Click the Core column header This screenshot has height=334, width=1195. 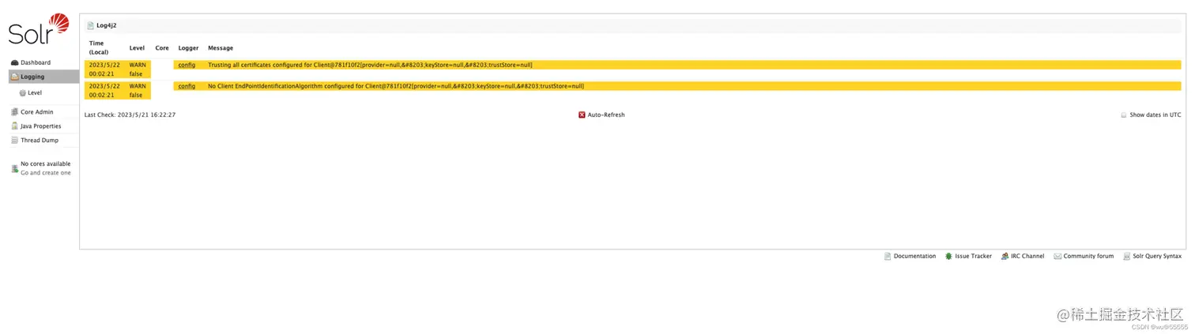click(x=162, y=48)
